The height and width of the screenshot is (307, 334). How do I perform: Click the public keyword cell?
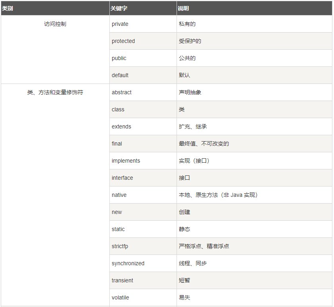pos(143,58)
